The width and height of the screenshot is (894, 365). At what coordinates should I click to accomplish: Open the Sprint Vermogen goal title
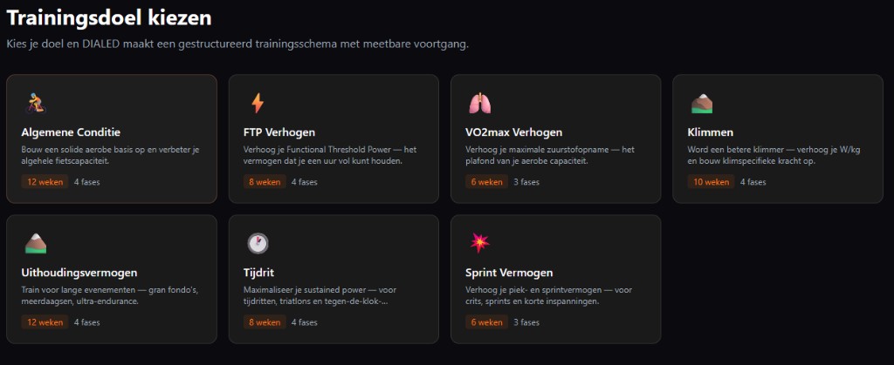(x=509, y=273)
